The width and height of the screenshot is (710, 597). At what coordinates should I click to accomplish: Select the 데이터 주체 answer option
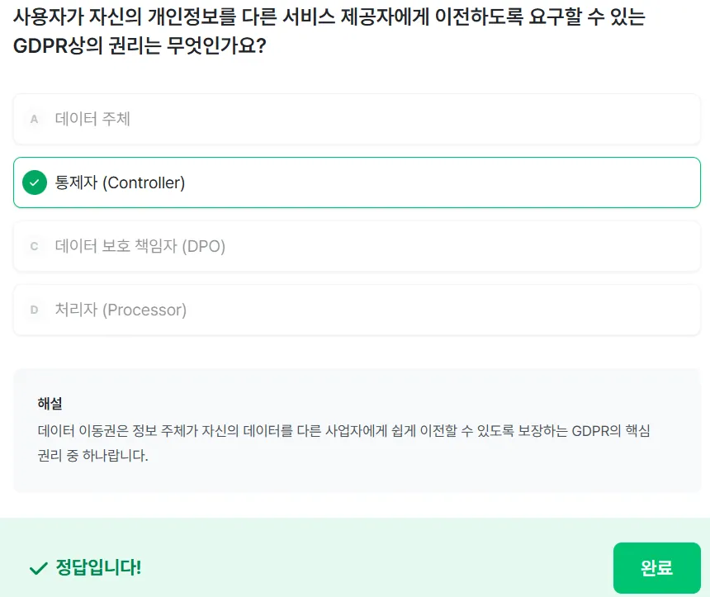click(355, 119)
